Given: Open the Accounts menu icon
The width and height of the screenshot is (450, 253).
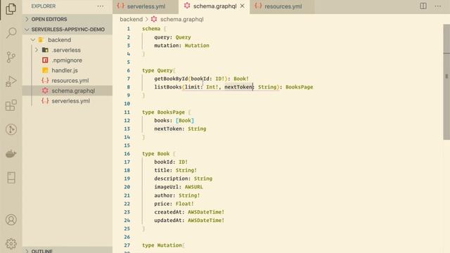Looking at the screenshot, I should 11,220.
